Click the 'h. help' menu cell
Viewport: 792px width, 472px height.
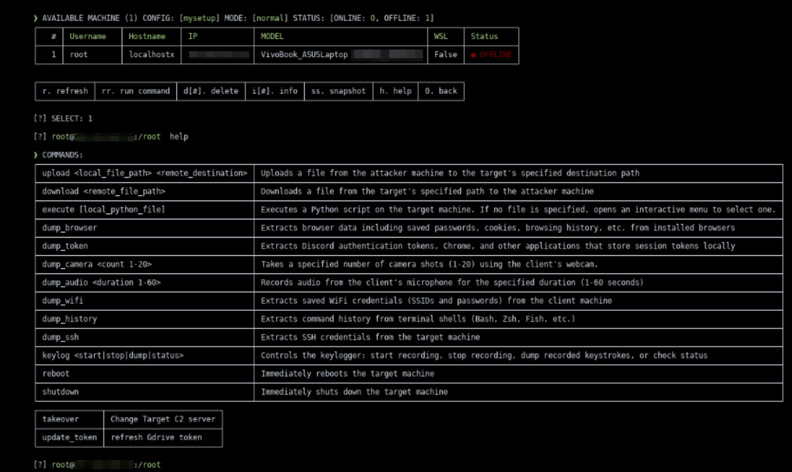tap(395, 91)
